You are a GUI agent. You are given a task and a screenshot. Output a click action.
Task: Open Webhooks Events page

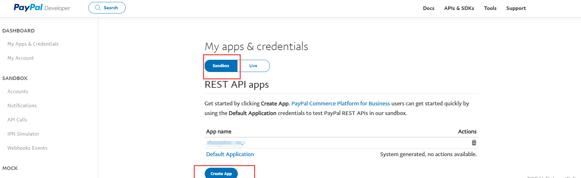[x=27, y=148]
